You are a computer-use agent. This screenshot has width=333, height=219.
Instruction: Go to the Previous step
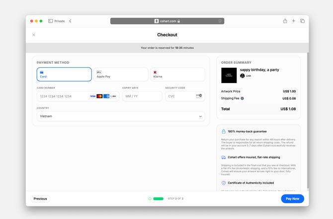[x=40, y=199]
